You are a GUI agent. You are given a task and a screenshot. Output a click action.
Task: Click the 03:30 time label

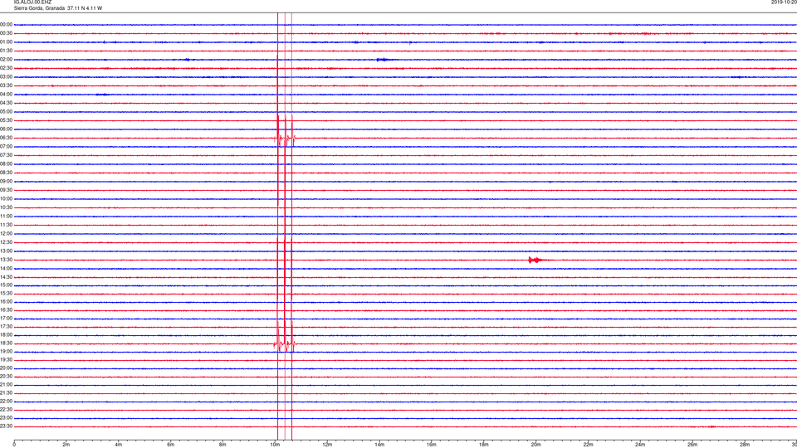(6, 85)
